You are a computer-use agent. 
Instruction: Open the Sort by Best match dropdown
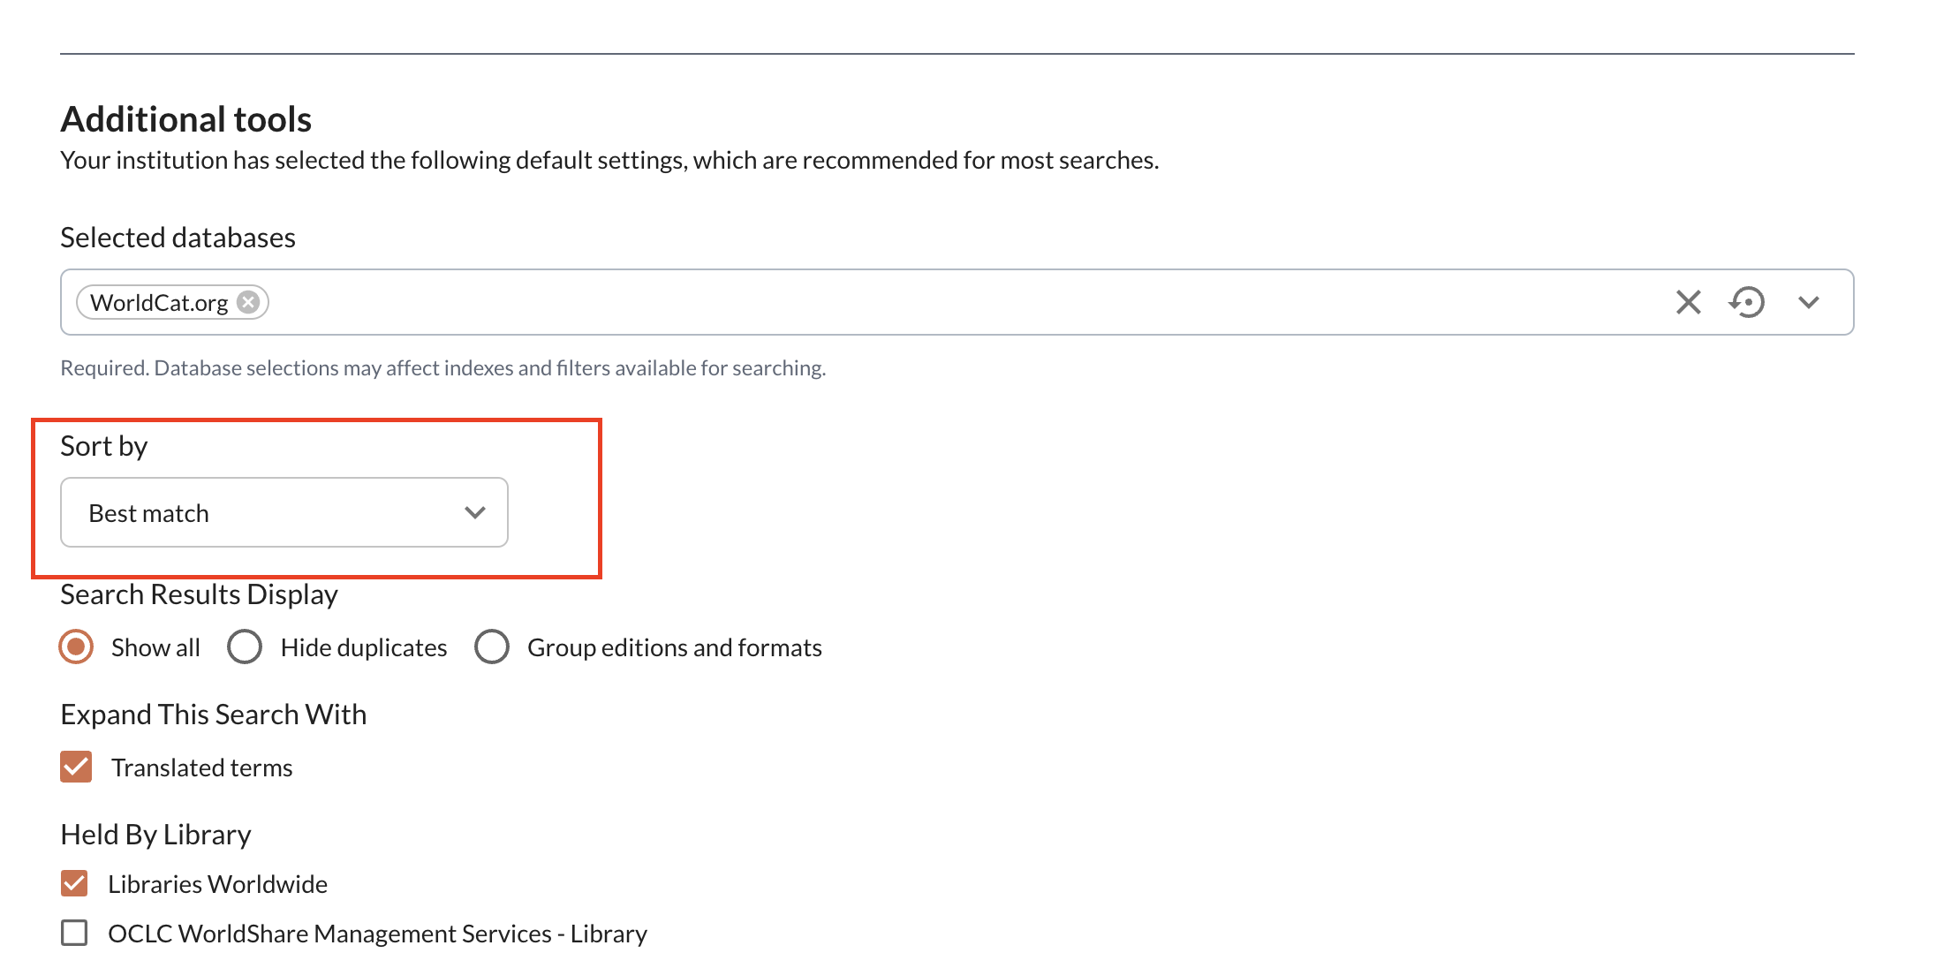(x=283, y=512)
